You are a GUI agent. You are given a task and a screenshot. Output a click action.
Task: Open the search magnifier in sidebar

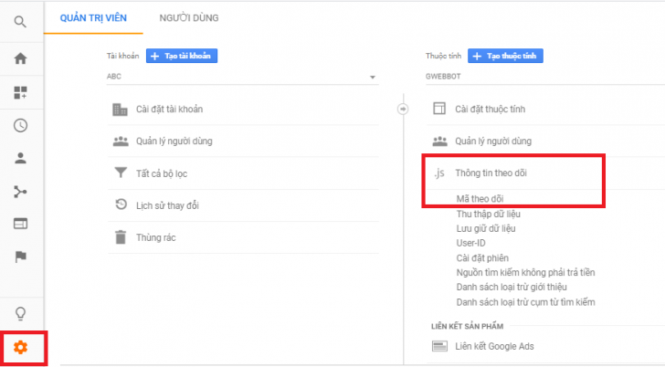[x=20, y=22]
